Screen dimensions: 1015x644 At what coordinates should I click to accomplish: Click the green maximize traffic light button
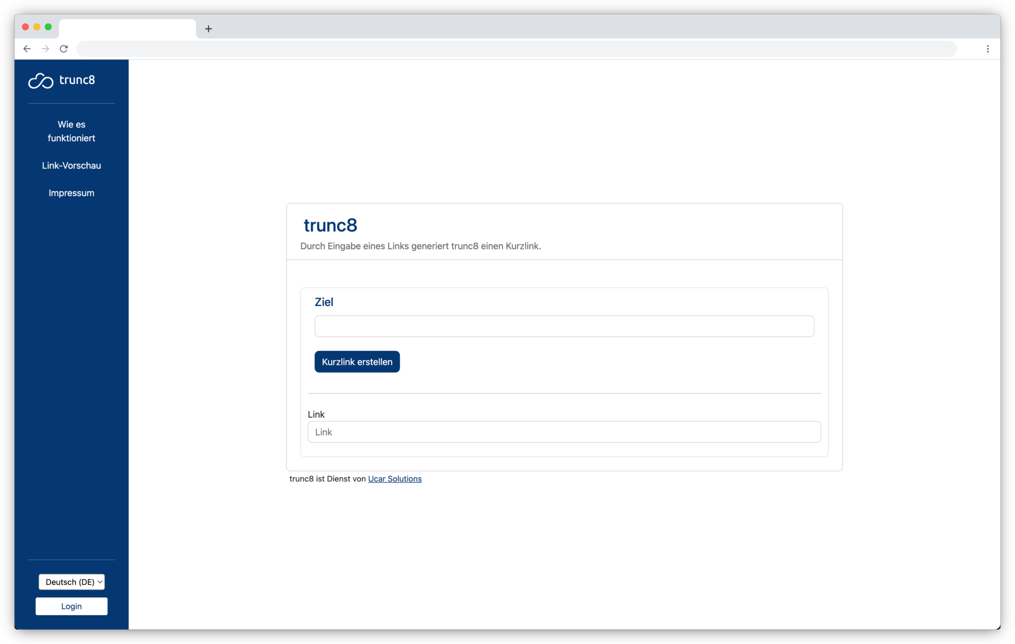click(48, 27)
